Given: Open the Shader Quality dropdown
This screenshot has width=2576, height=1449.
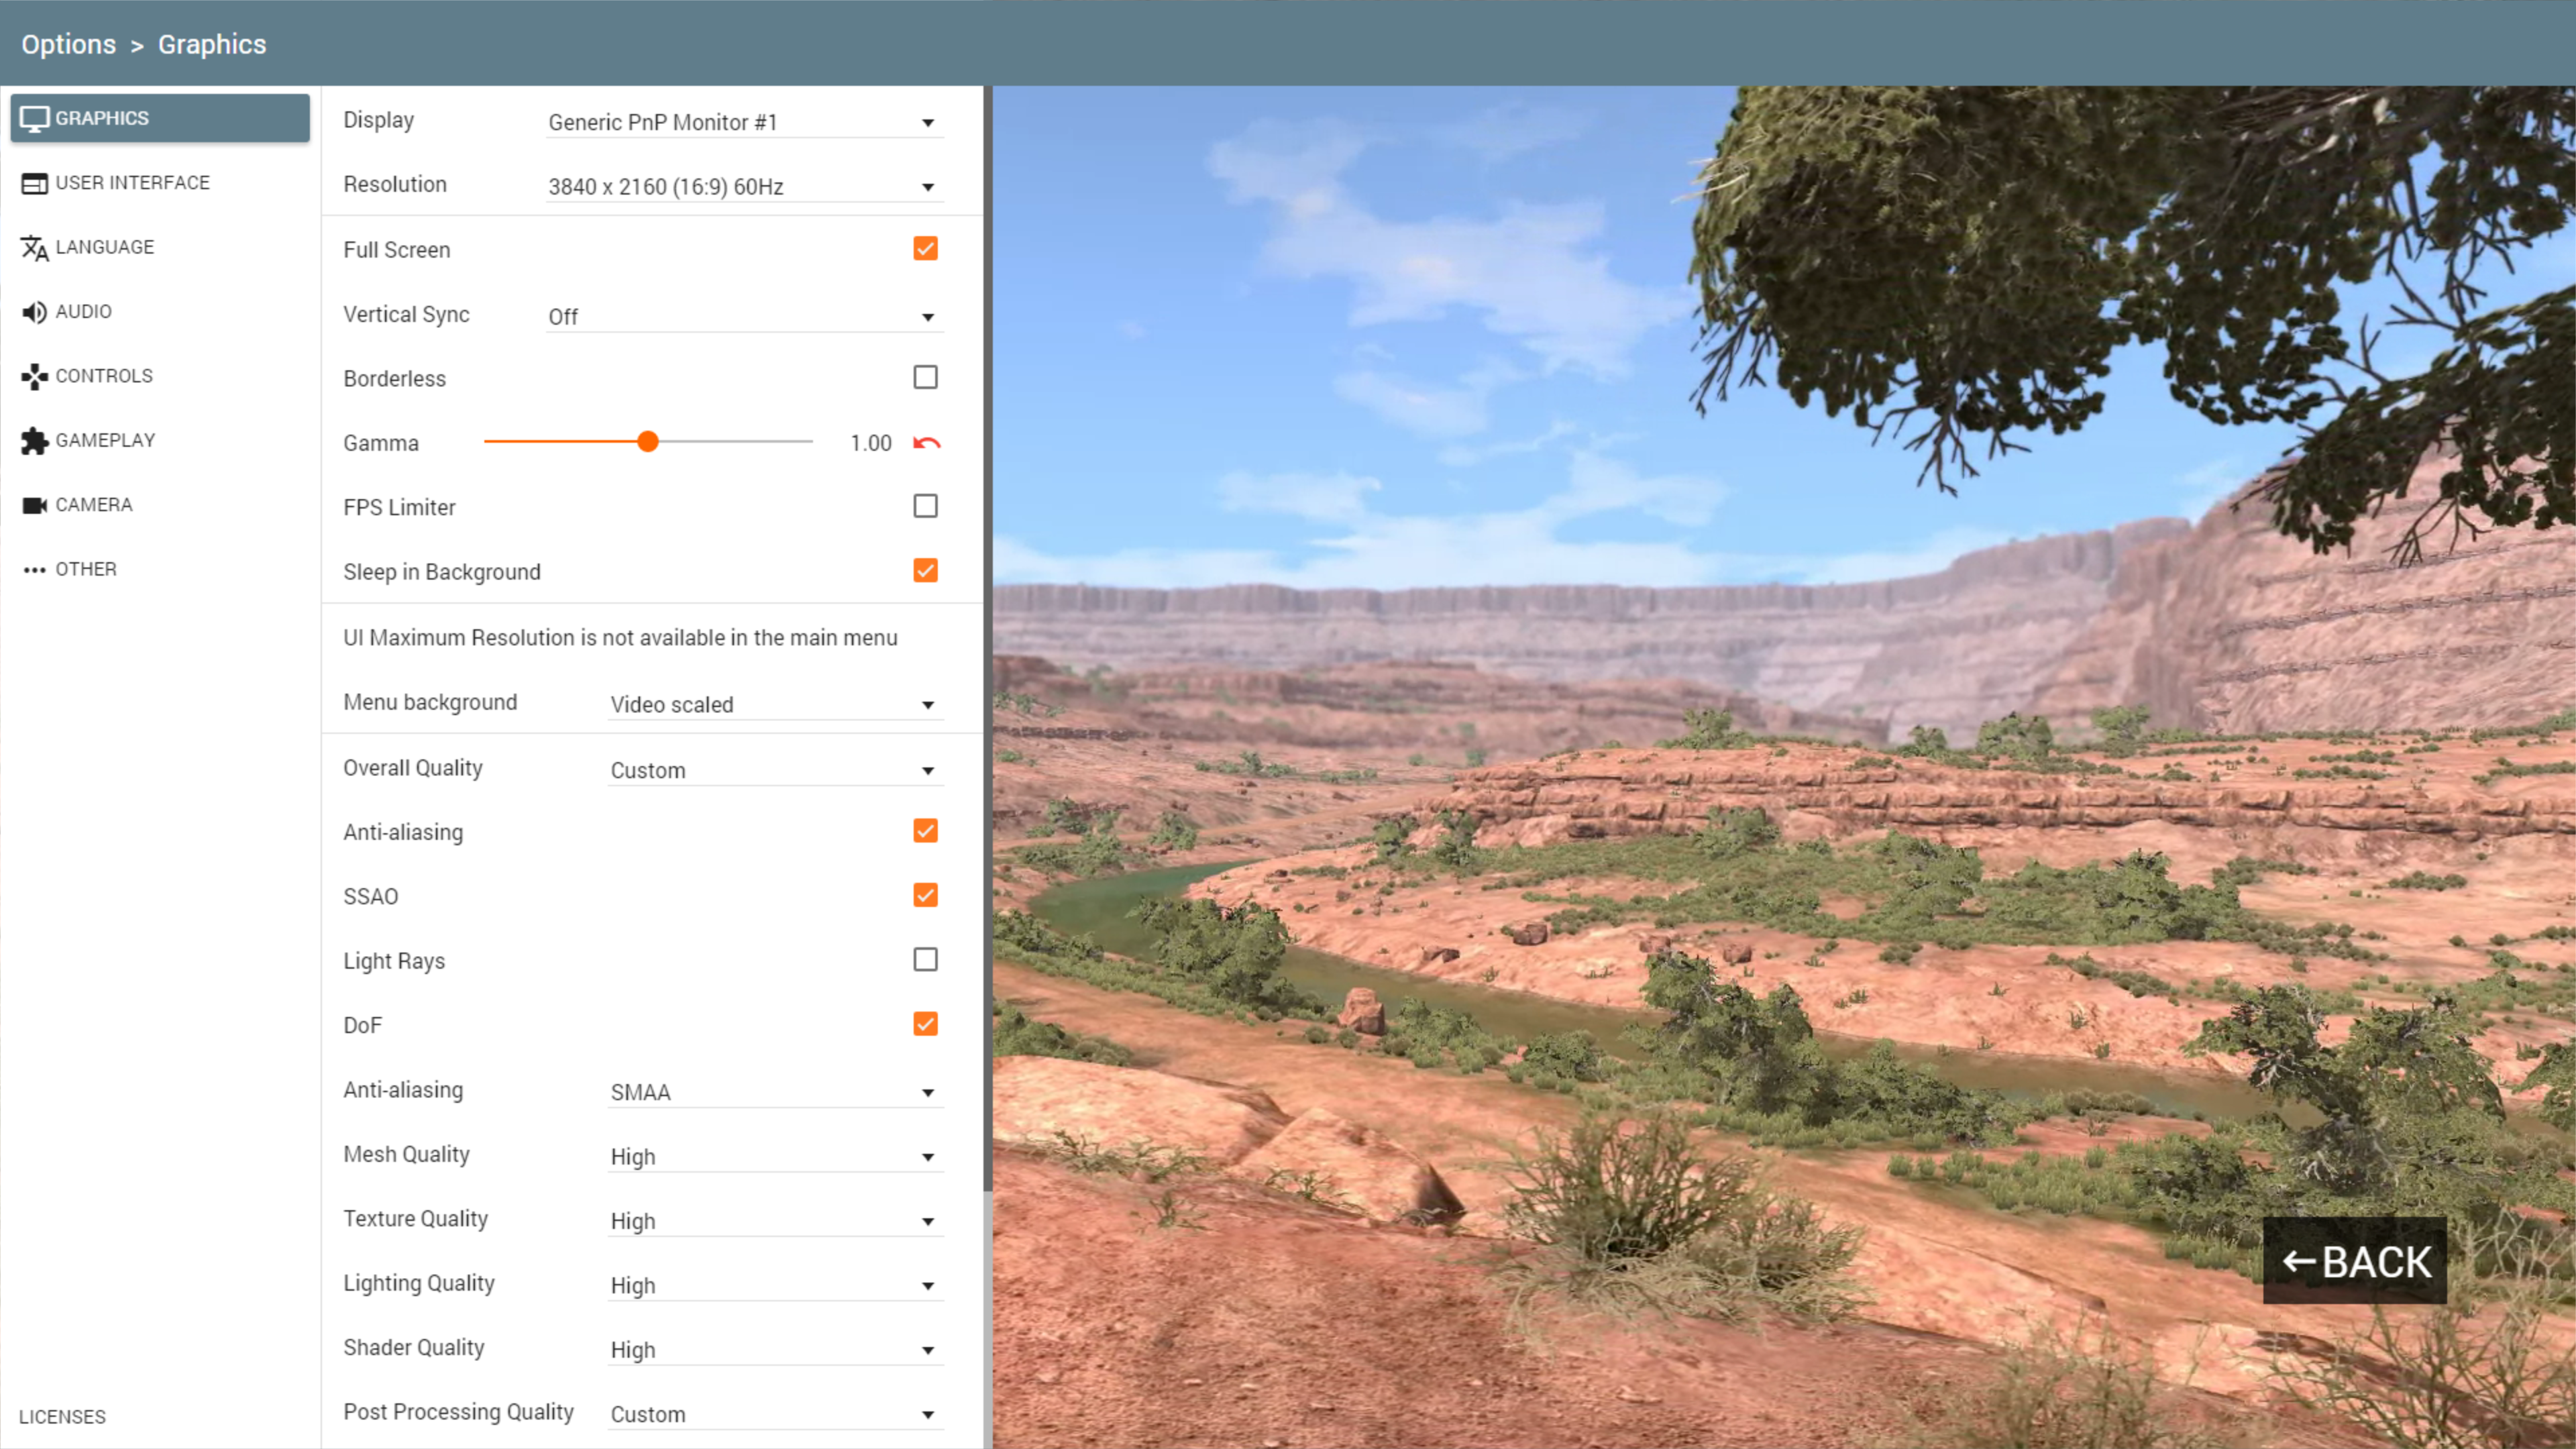Looking at the screenshot, I should pos(775,1350).
